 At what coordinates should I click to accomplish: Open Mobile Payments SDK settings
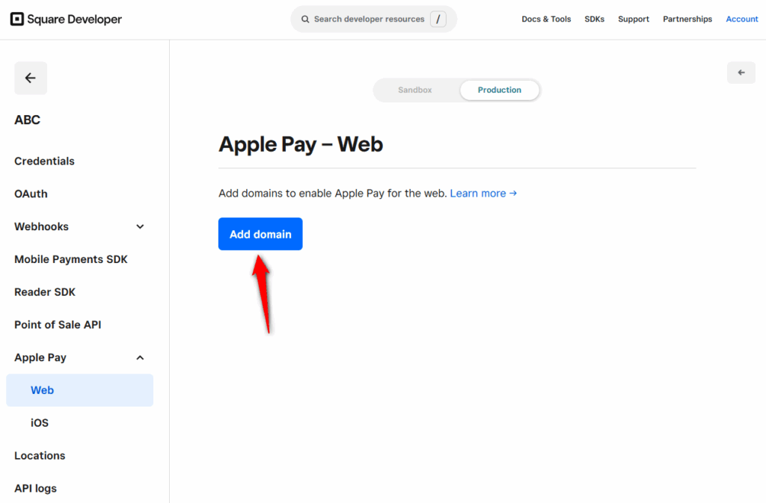click(x=71, y=259)
